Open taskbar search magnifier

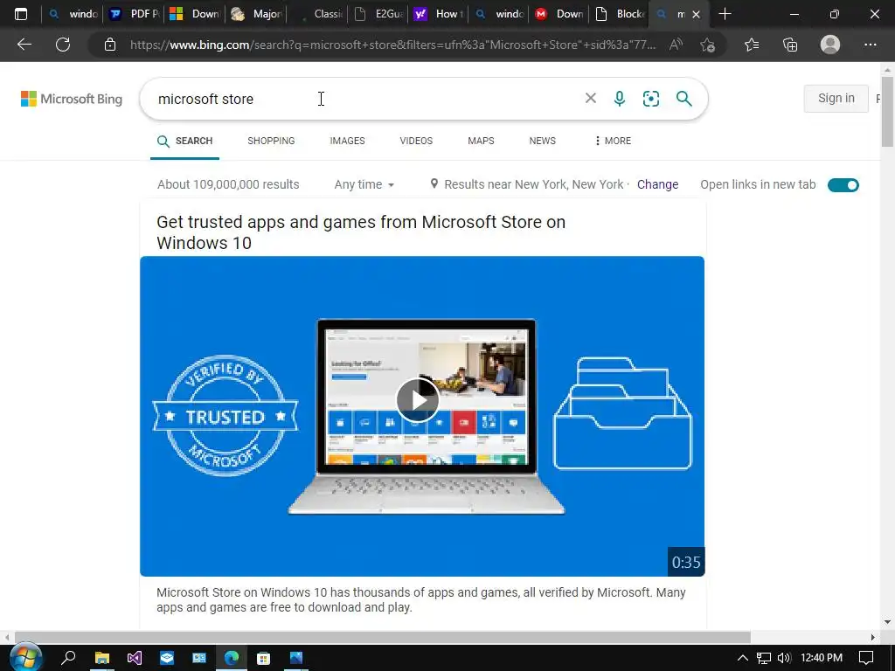[x=68, y=658]
